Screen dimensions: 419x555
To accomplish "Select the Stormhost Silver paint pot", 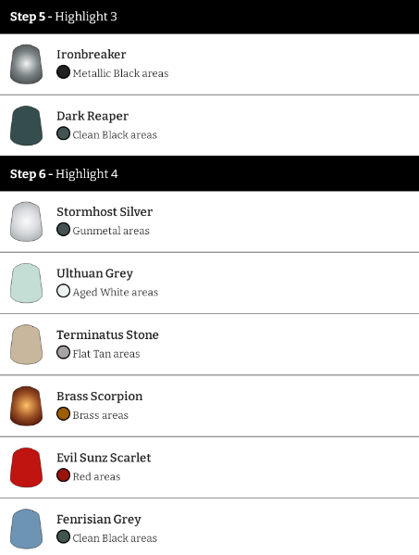I will point(27,221).
